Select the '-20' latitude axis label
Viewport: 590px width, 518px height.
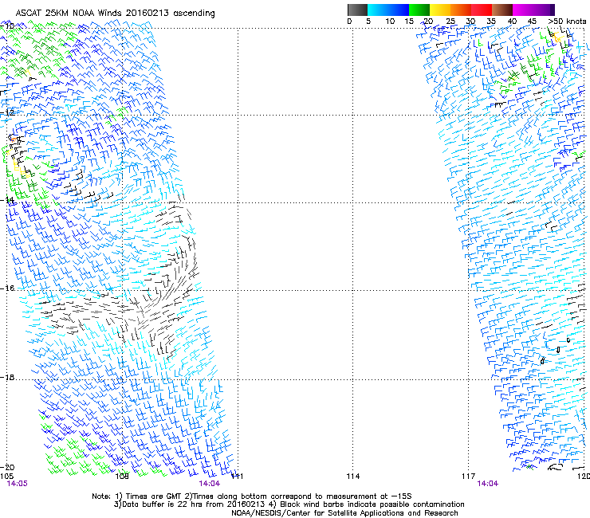point(7,467)
